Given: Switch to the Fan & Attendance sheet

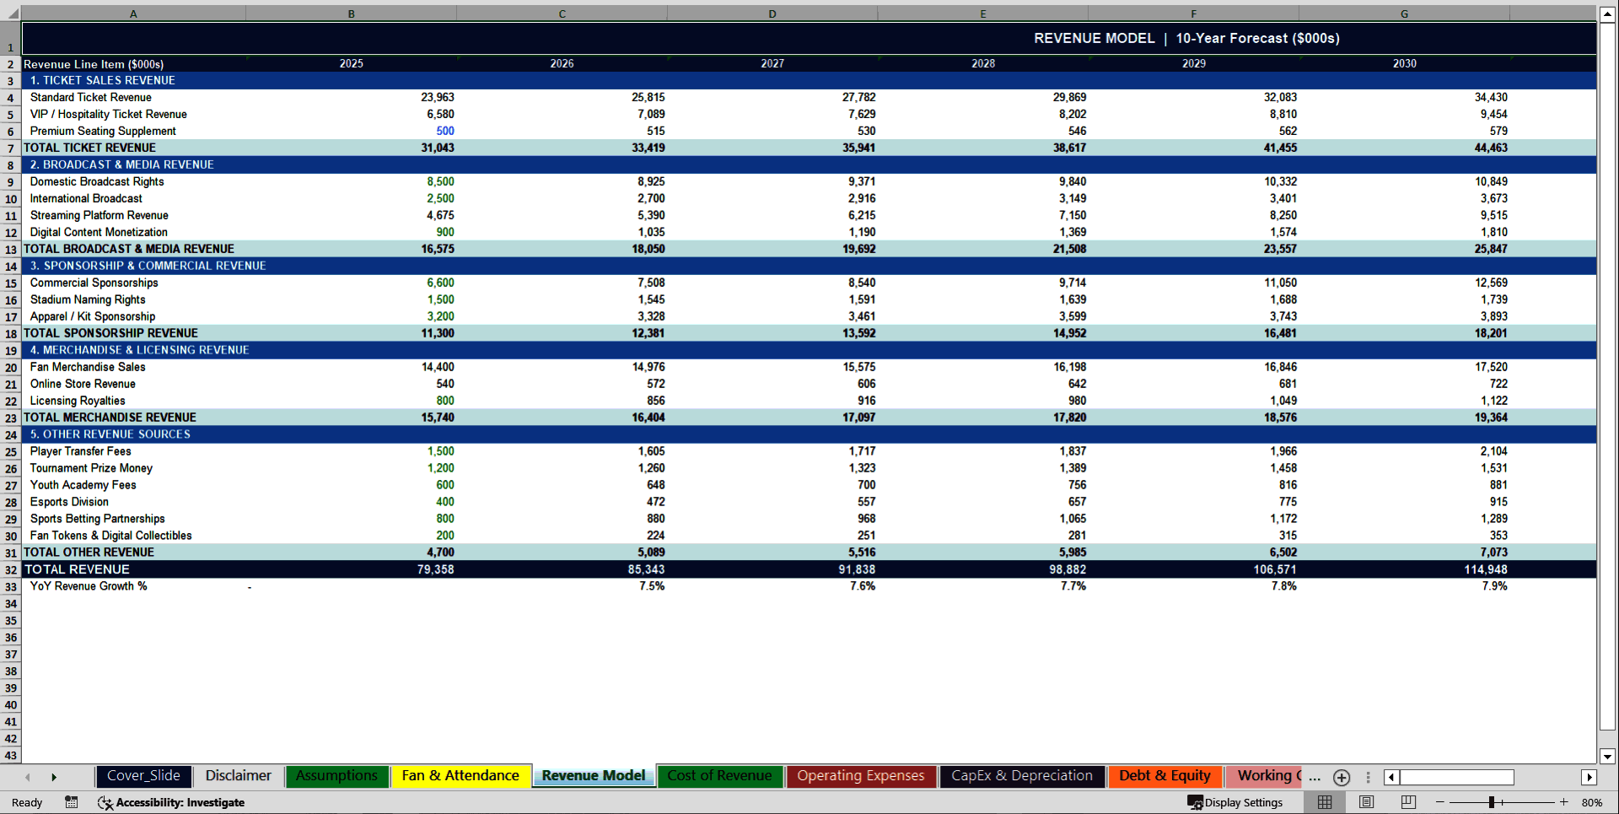Looking at the screenshot, I should (460, 776).
